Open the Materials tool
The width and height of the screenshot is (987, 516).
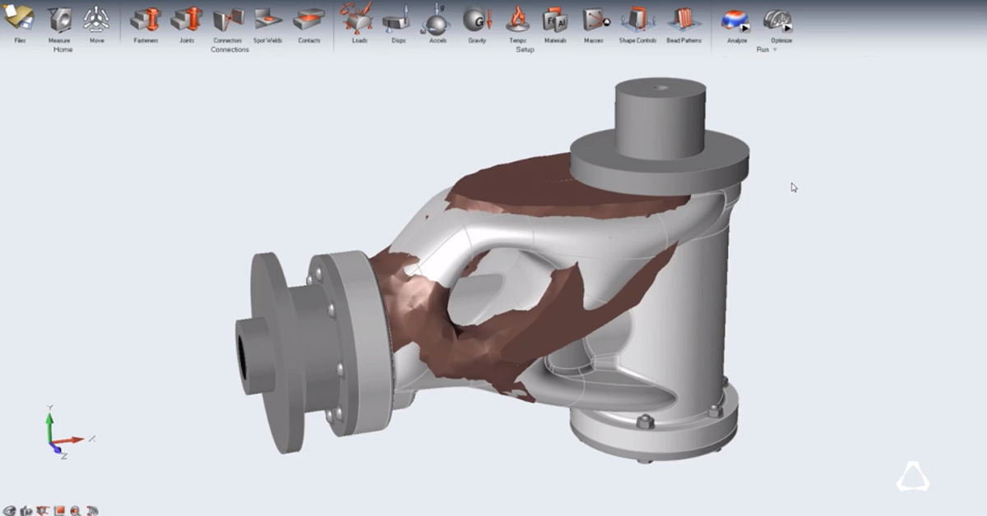555,21
